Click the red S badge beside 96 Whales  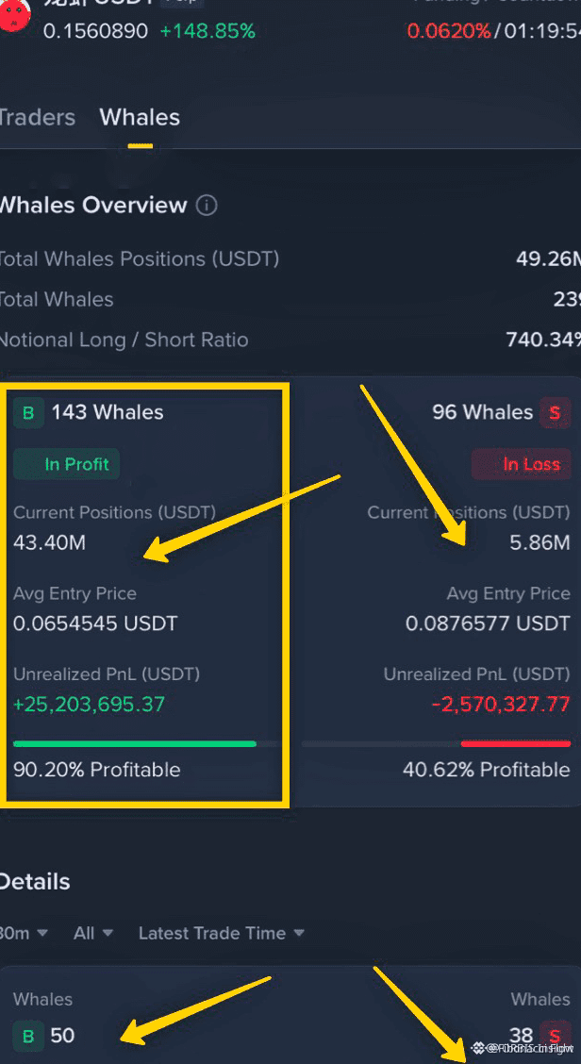click(555, 412)
